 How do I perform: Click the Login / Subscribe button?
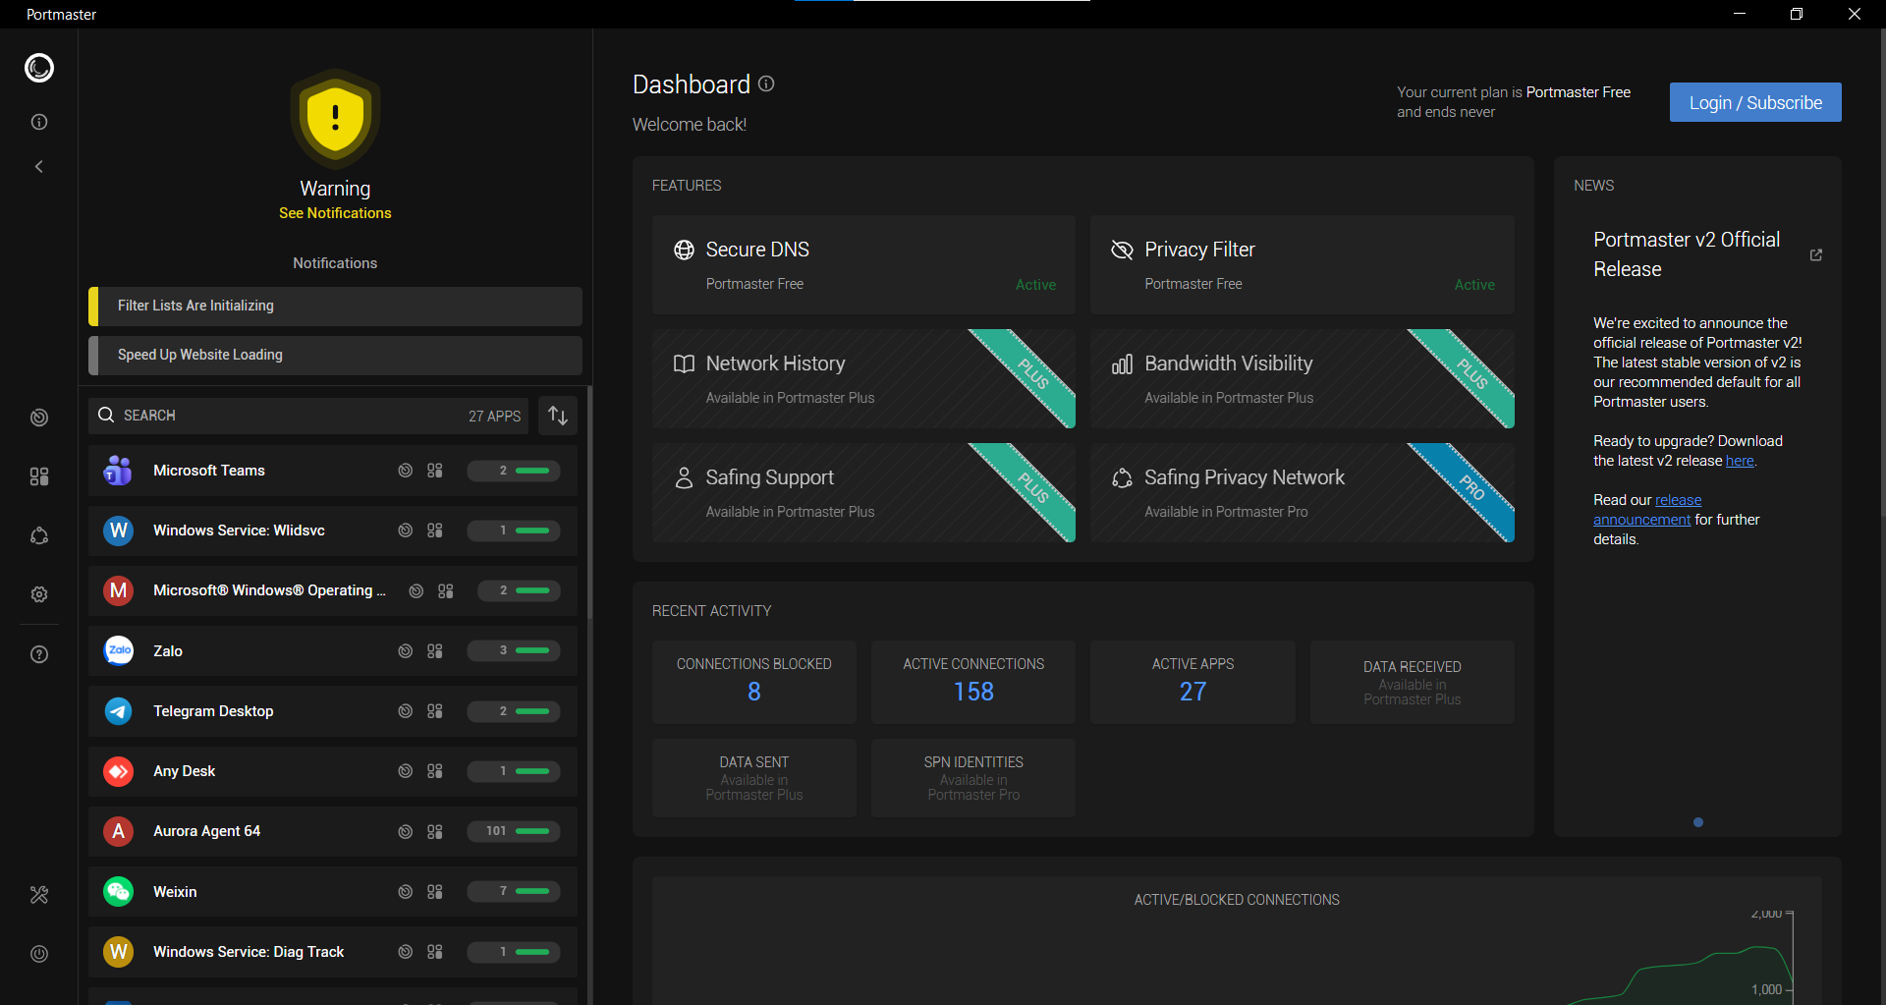point(1754,103)
